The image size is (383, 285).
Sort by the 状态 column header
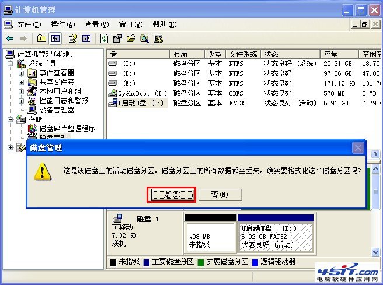pos(290,54)
